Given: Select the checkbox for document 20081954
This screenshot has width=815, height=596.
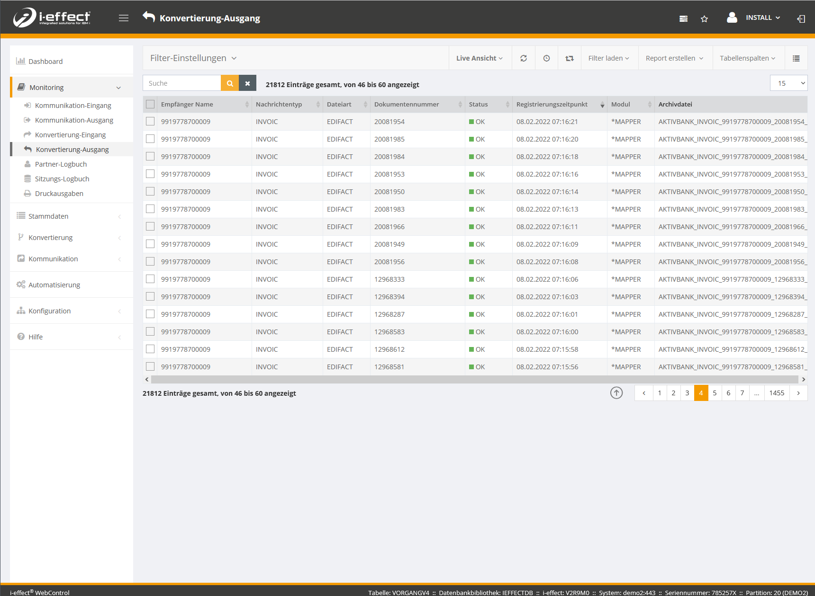Looking at the screenshot, I should click(150, 122).
